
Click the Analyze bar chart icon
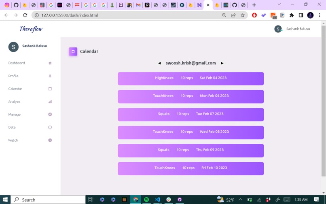coord(50,102)
